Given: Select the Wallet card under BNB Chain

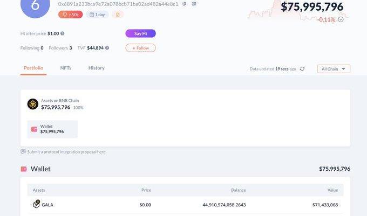Looking at the screenshot, I should point(52,129).
